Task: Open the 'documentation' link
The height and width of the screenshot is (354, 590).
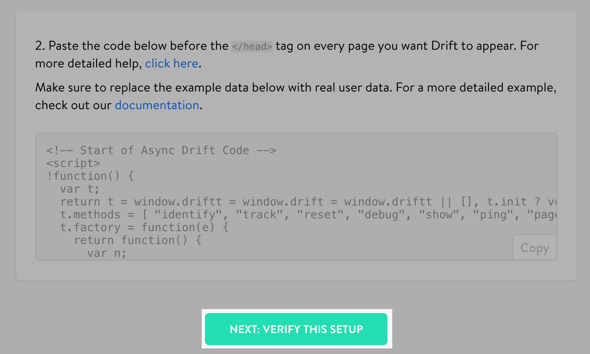Action: pyautogui.click(x=157, y=105)
